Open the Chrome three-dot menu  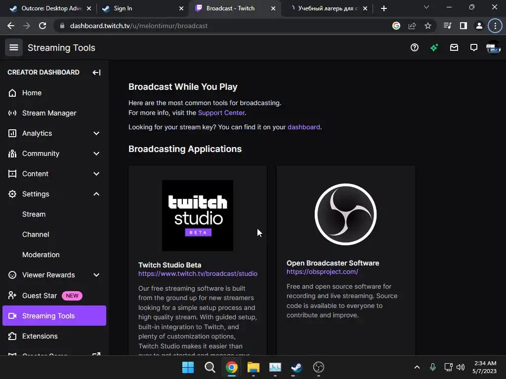[495, 26]
